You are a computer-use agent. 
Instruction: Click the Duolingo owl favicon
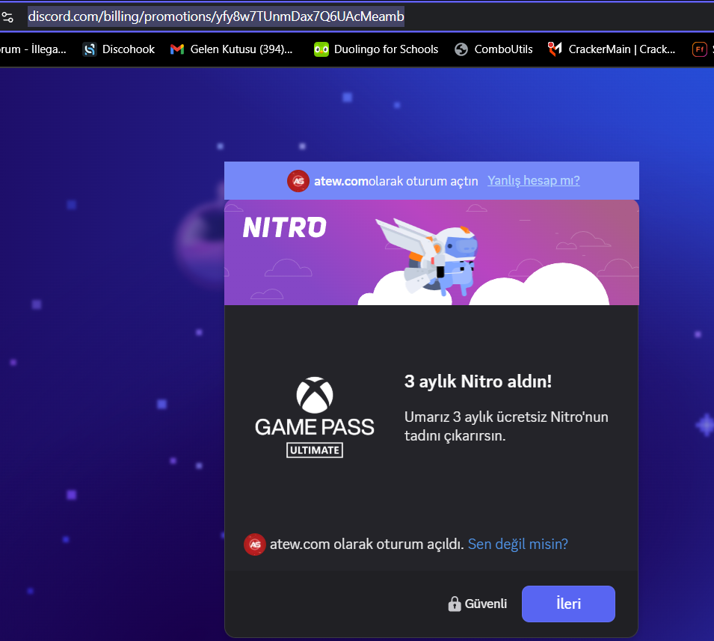[321, 49]
